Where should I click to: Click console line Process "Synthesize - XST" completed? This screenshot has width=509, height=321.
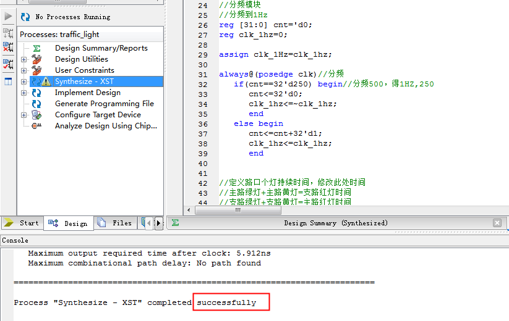[135, 302]
